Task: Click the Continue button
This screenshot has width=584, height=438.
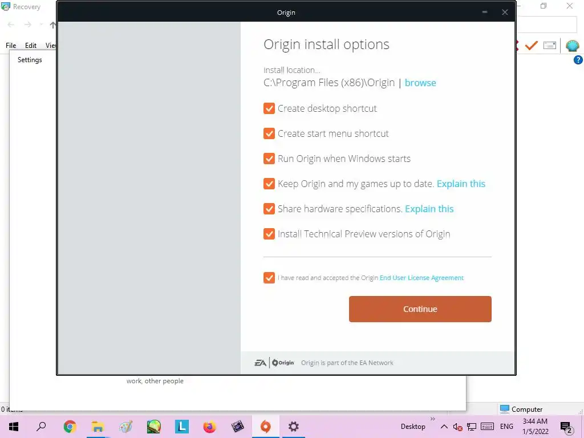Action: (420, 309)
